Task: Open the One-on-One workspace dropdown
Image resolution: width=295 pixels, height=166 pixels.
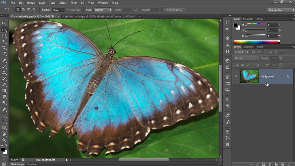Action: tap(280, 10)
